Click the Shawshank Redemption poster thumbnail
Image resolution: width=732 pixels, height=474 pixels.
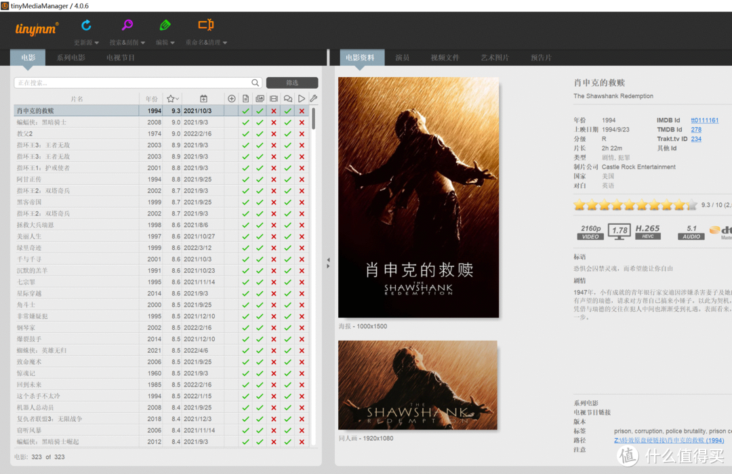[418, 198]
